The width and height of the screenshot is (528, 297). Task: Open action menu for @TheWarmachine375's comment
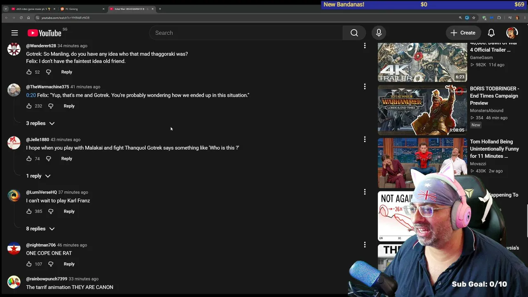(365, 87)
